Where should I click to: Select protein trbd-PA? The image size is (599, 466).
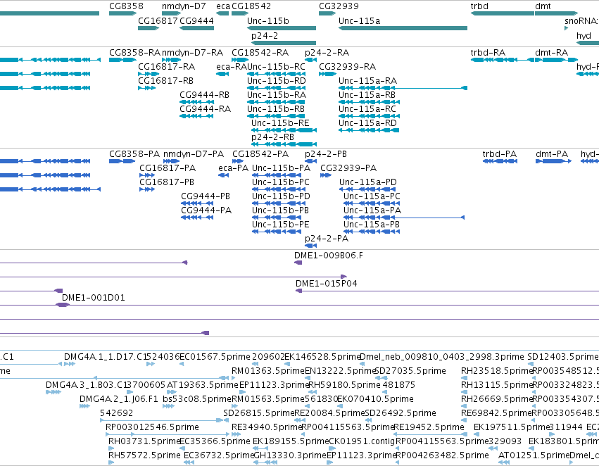(x=500, y=161)
